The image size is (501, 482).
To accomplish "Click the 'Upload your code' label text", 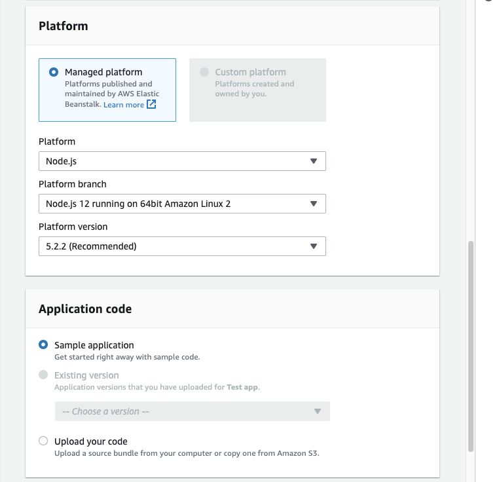I will coord(91,441).
